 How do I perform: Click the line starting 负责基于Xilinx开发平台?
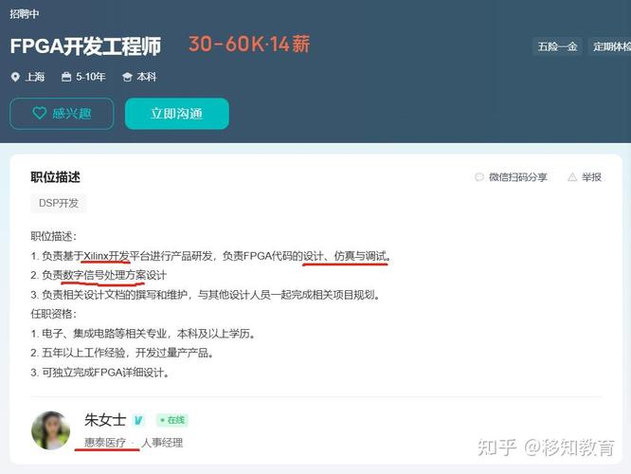click(211, 256)
